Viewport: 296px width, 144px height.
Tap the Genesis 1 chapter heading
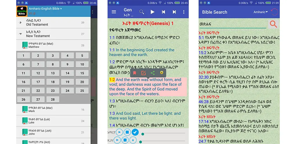[148, 24]
